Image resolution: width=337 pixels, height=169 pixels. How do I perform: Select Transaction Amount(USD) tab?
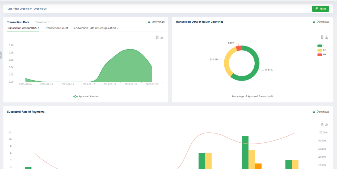[23, 28]
